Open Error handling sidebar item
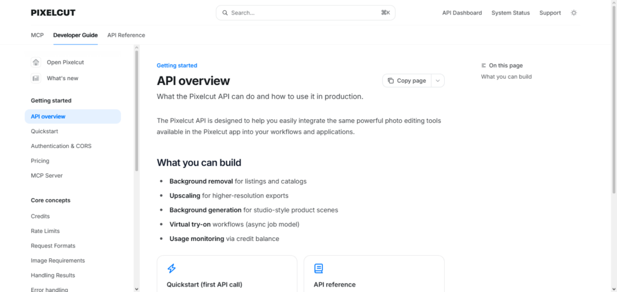Image resolution: width=617 pixels, height=292 pixels. (x=49, y=289)
